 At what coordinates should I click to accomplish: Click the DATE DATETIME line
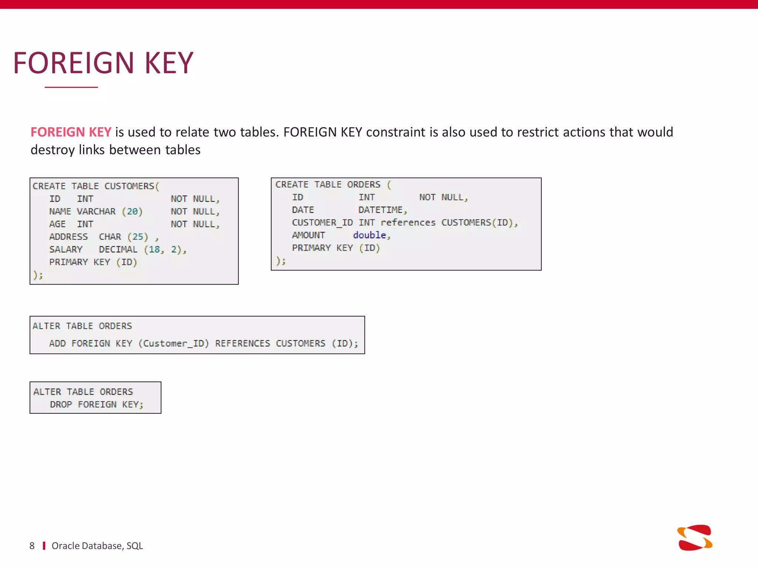pyautogui.click(x=349, y=210)
